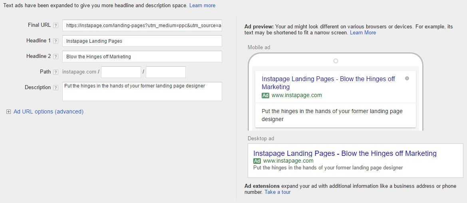
Task: Open the Ad URL options (advanced) link
Action: 48,111
